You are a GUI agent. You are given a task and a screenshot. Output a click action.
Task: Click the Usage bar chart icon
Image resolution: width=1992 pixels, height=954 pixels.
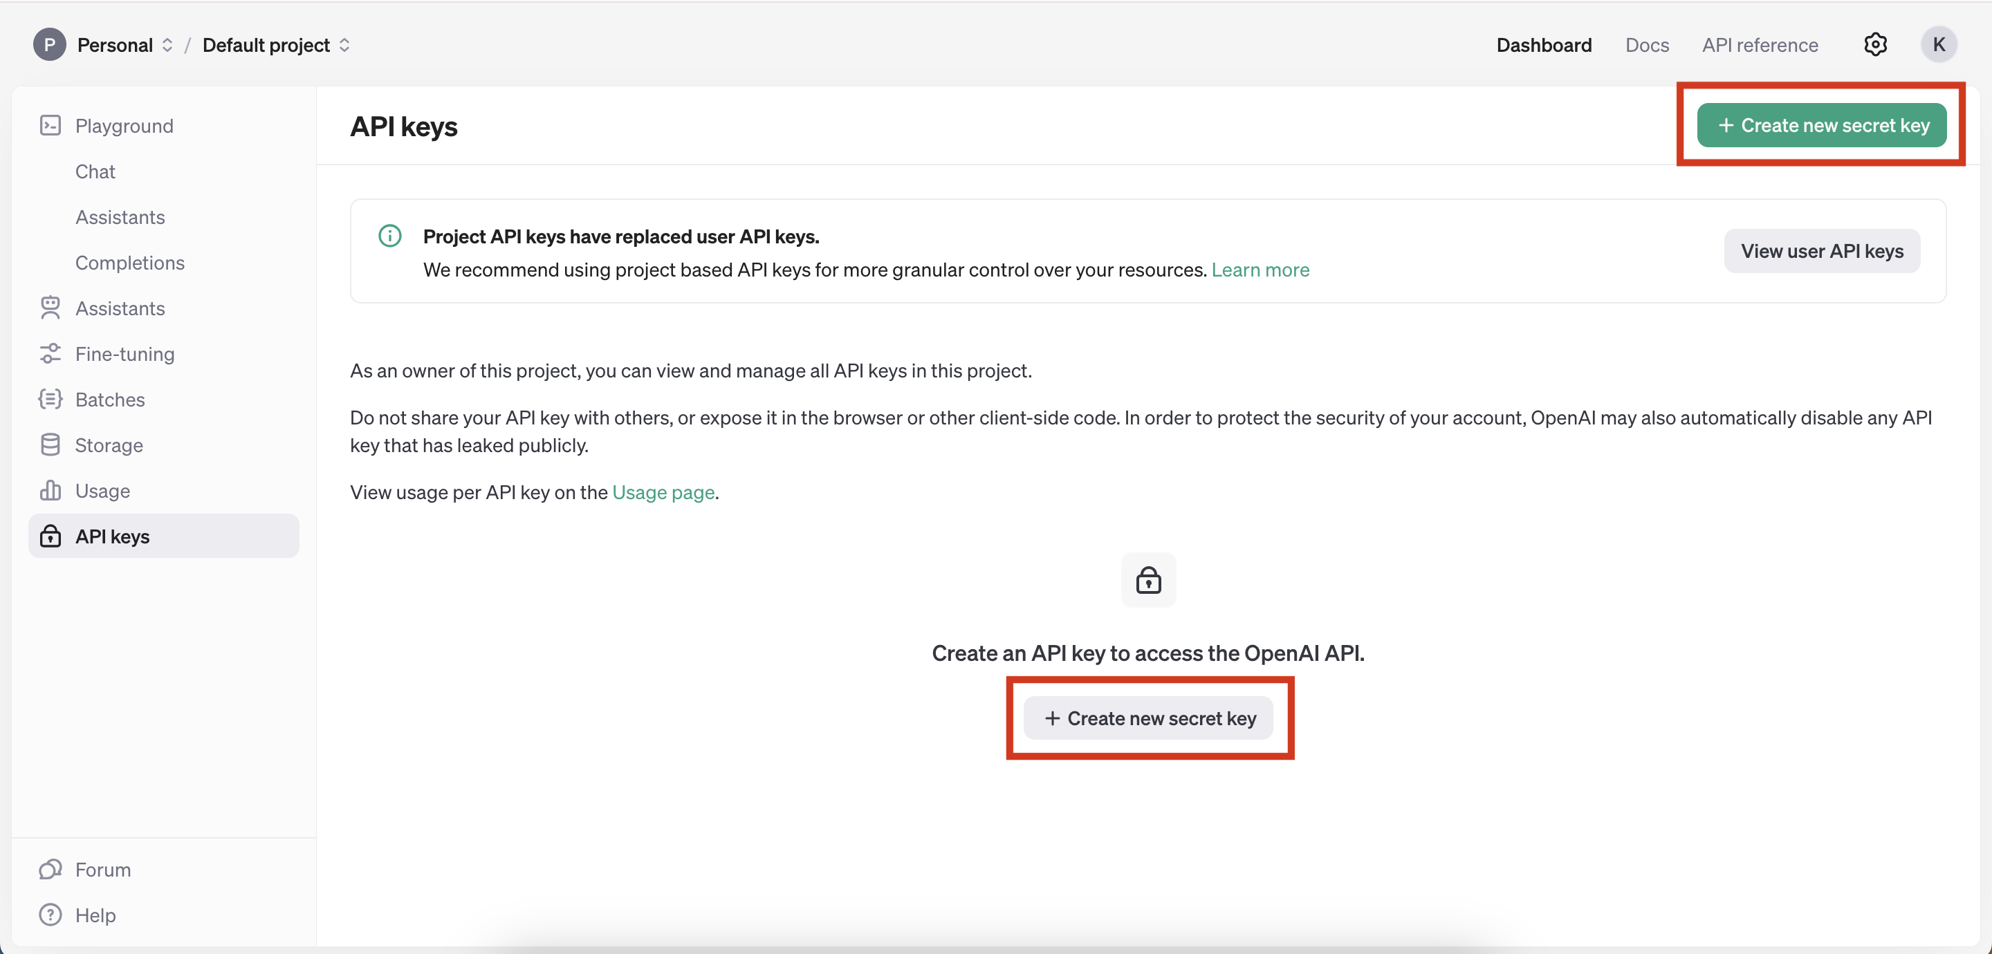click(x=50, y=490)
